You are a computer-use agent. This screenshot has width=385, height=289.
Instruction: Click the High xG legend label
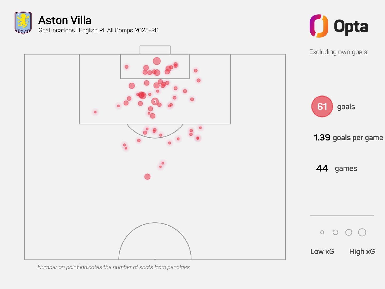coord(362,252)
